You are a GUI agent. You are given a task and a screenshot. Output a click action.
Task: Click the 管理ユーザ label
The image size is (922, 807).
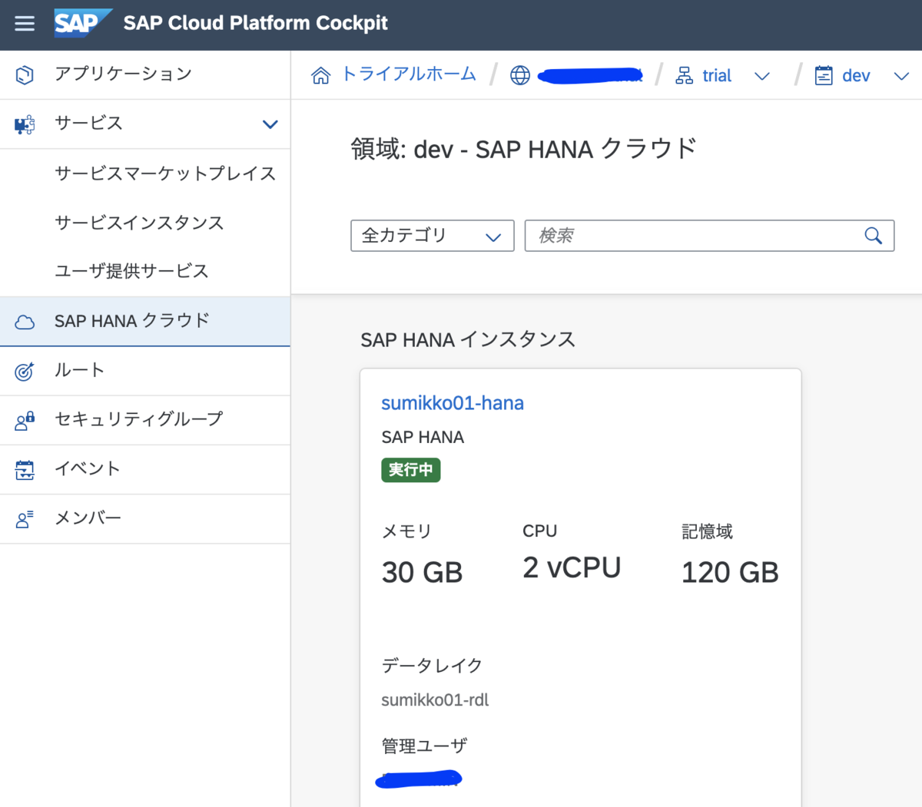pyautogui.click(x=424, y=746)
